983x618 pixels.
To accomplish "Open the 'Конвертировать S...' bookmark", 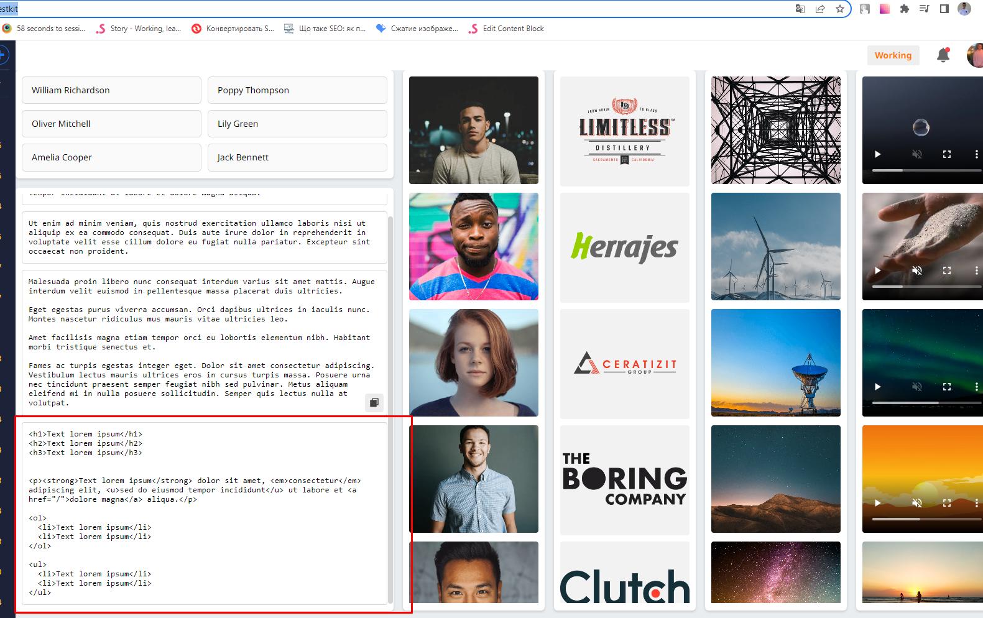I will (233, 29).
